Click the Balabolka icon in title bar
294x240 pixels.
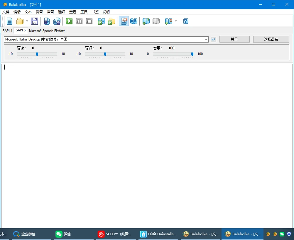[5, 4]
